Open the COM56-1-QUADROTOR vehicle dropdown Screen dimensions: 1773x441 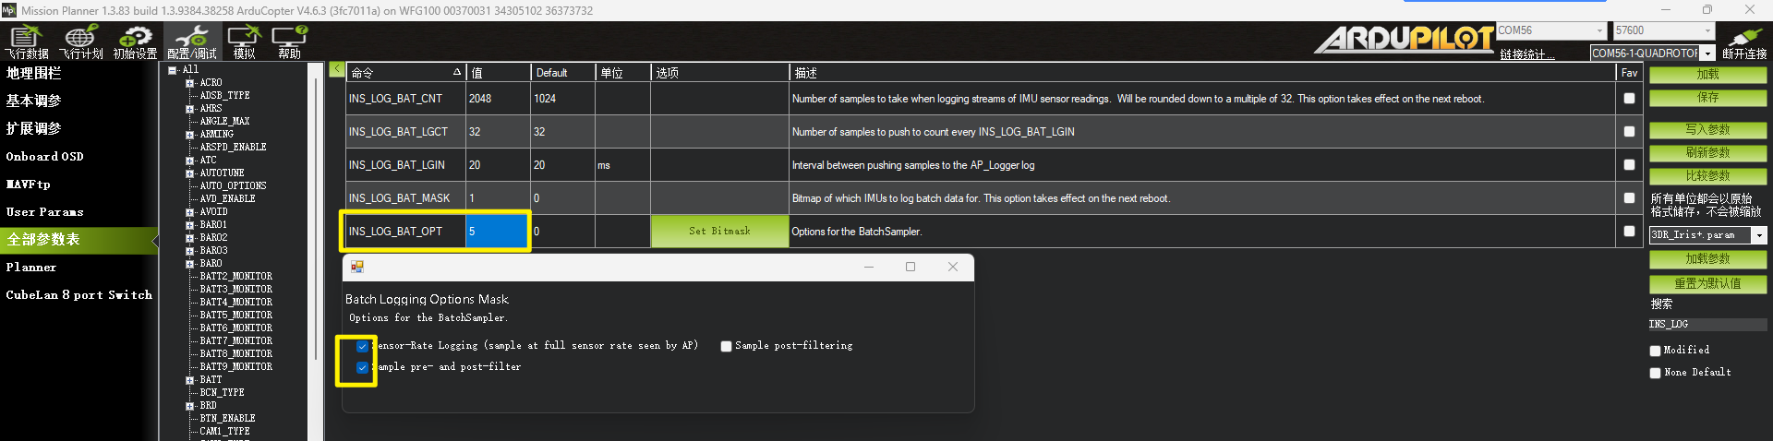point(1707,54)
